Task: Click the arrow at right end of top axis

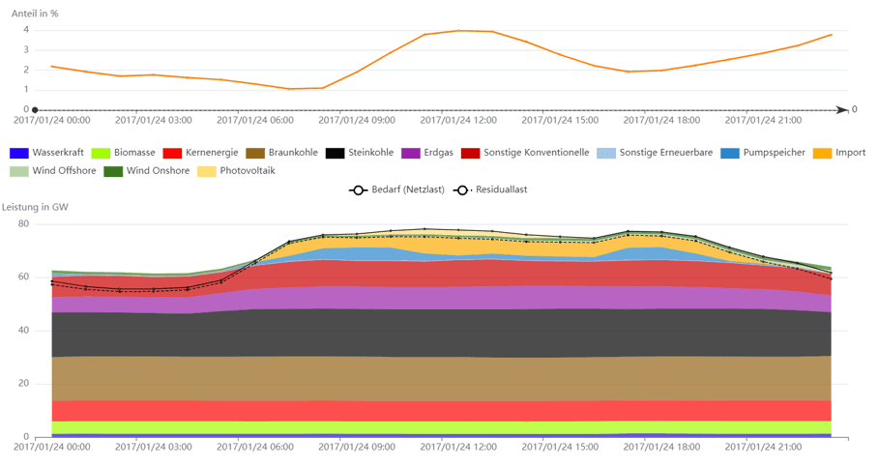Action: point(842,110)
